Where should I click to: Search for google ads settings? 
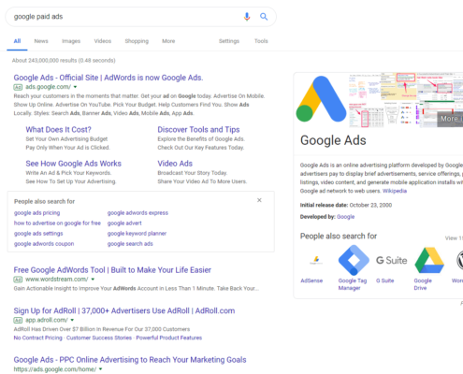(x=38, y=234)
